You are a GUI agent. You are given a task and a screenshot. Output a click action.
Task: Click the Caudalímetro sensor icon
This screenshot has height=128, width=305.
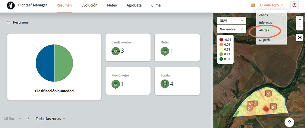[x=116, y=51]
